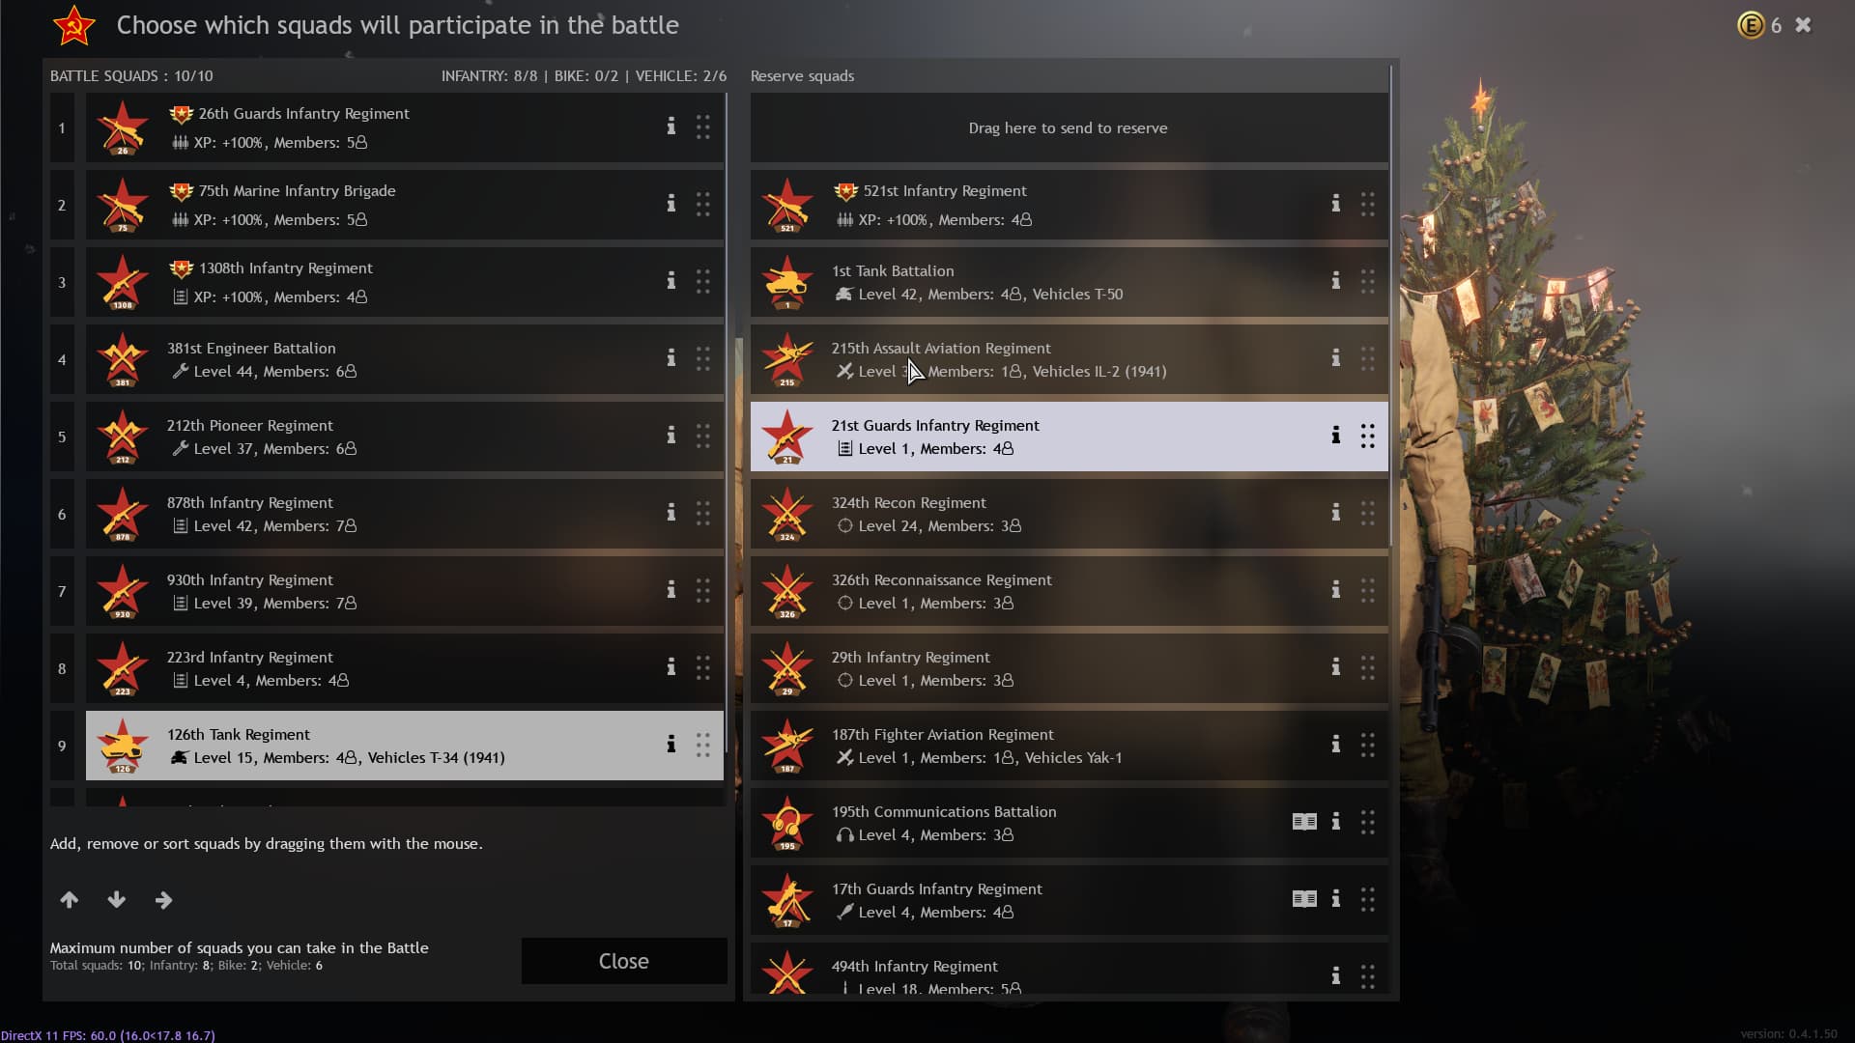Click the Close button

(x=624, y=961)
